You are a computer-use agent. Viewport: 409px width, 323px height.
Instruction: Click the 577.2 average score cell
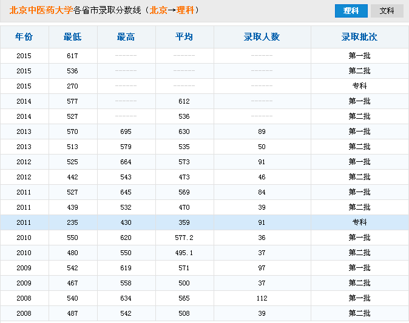click(x=184, y=238)
